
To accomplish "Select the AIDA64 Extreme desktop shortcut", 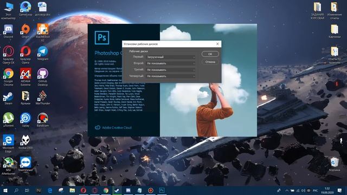I will pyautogui.click(x=25, y=77).
